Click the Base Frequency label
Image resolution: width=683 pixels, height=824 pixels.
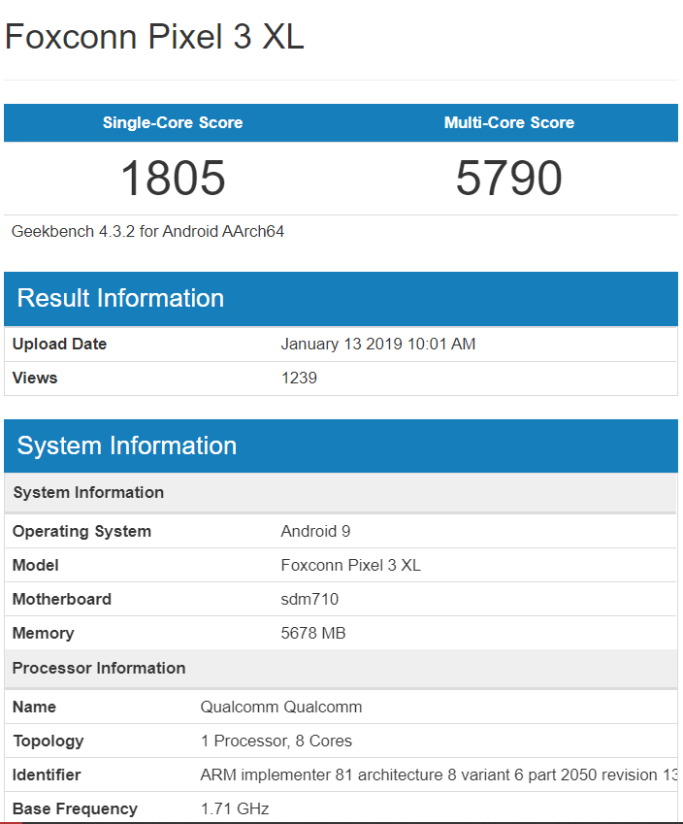(x=75, y=808)
